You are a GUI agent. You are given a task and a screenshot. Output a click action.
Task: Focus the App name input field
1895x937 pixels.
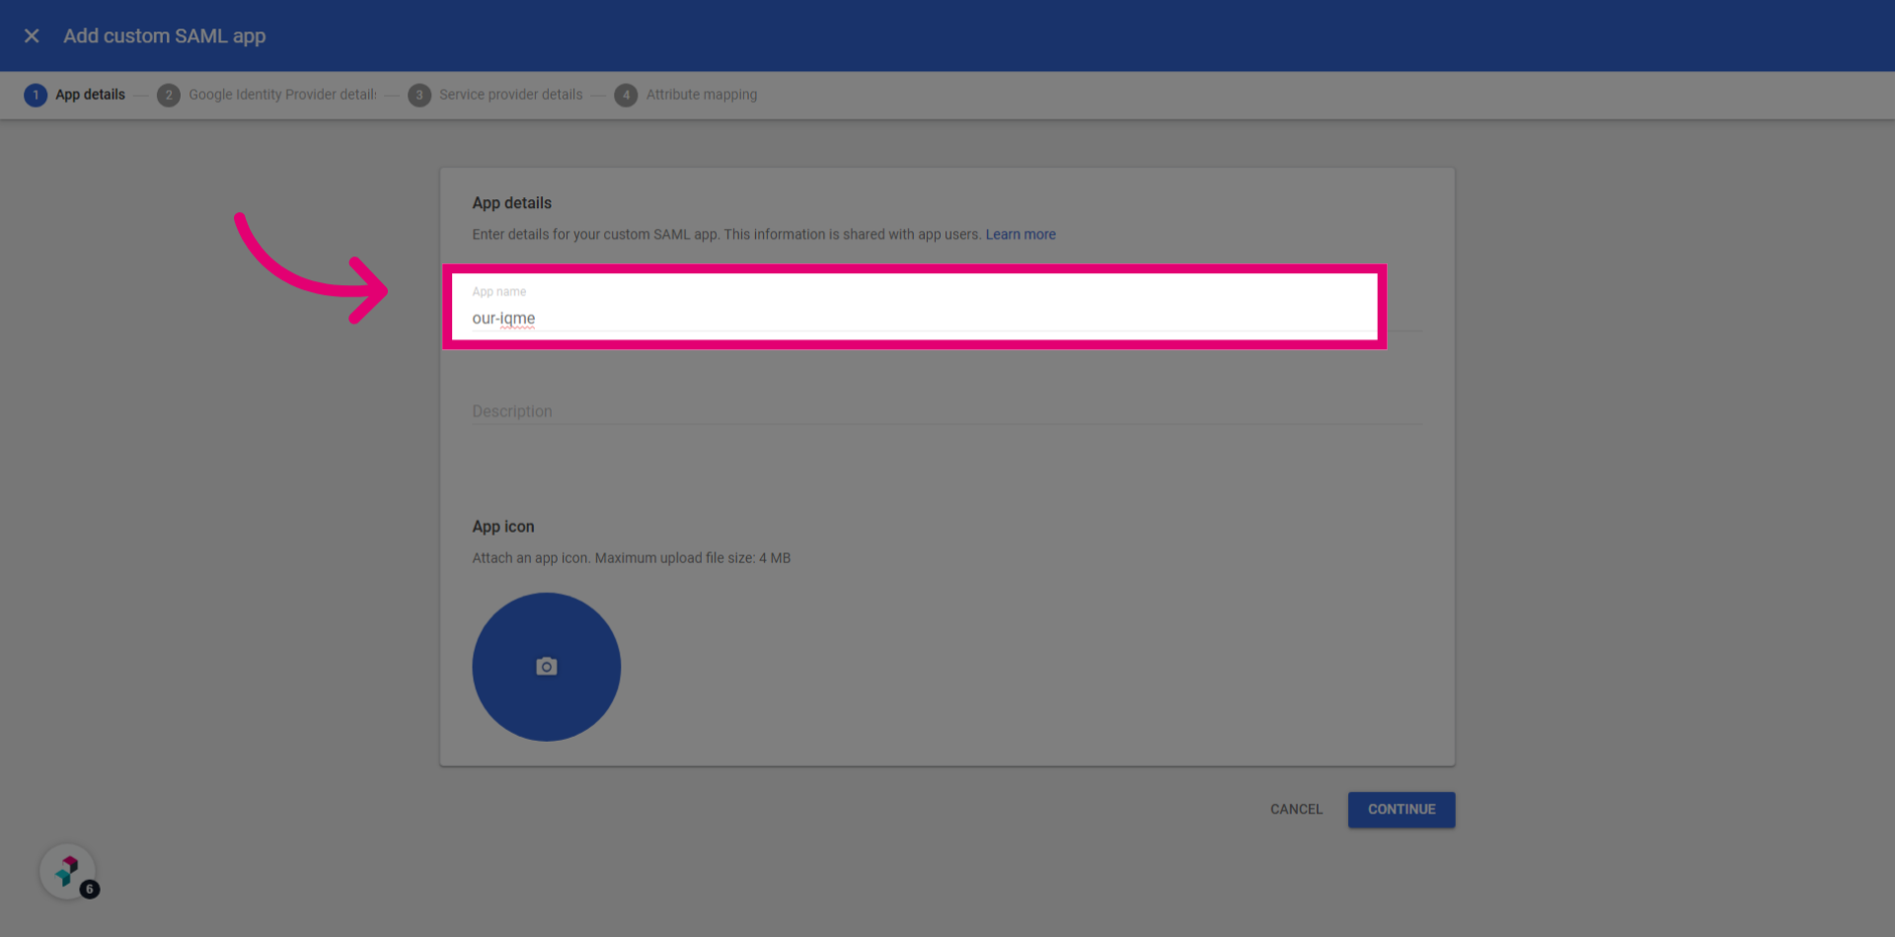click(x=914, y=307)
